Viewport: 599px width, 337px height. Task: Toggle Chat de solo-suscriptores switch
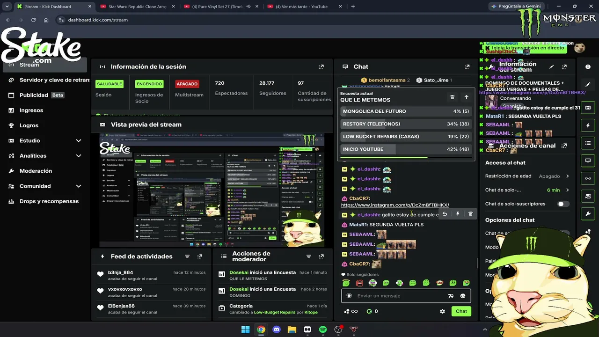pos(563,204)
